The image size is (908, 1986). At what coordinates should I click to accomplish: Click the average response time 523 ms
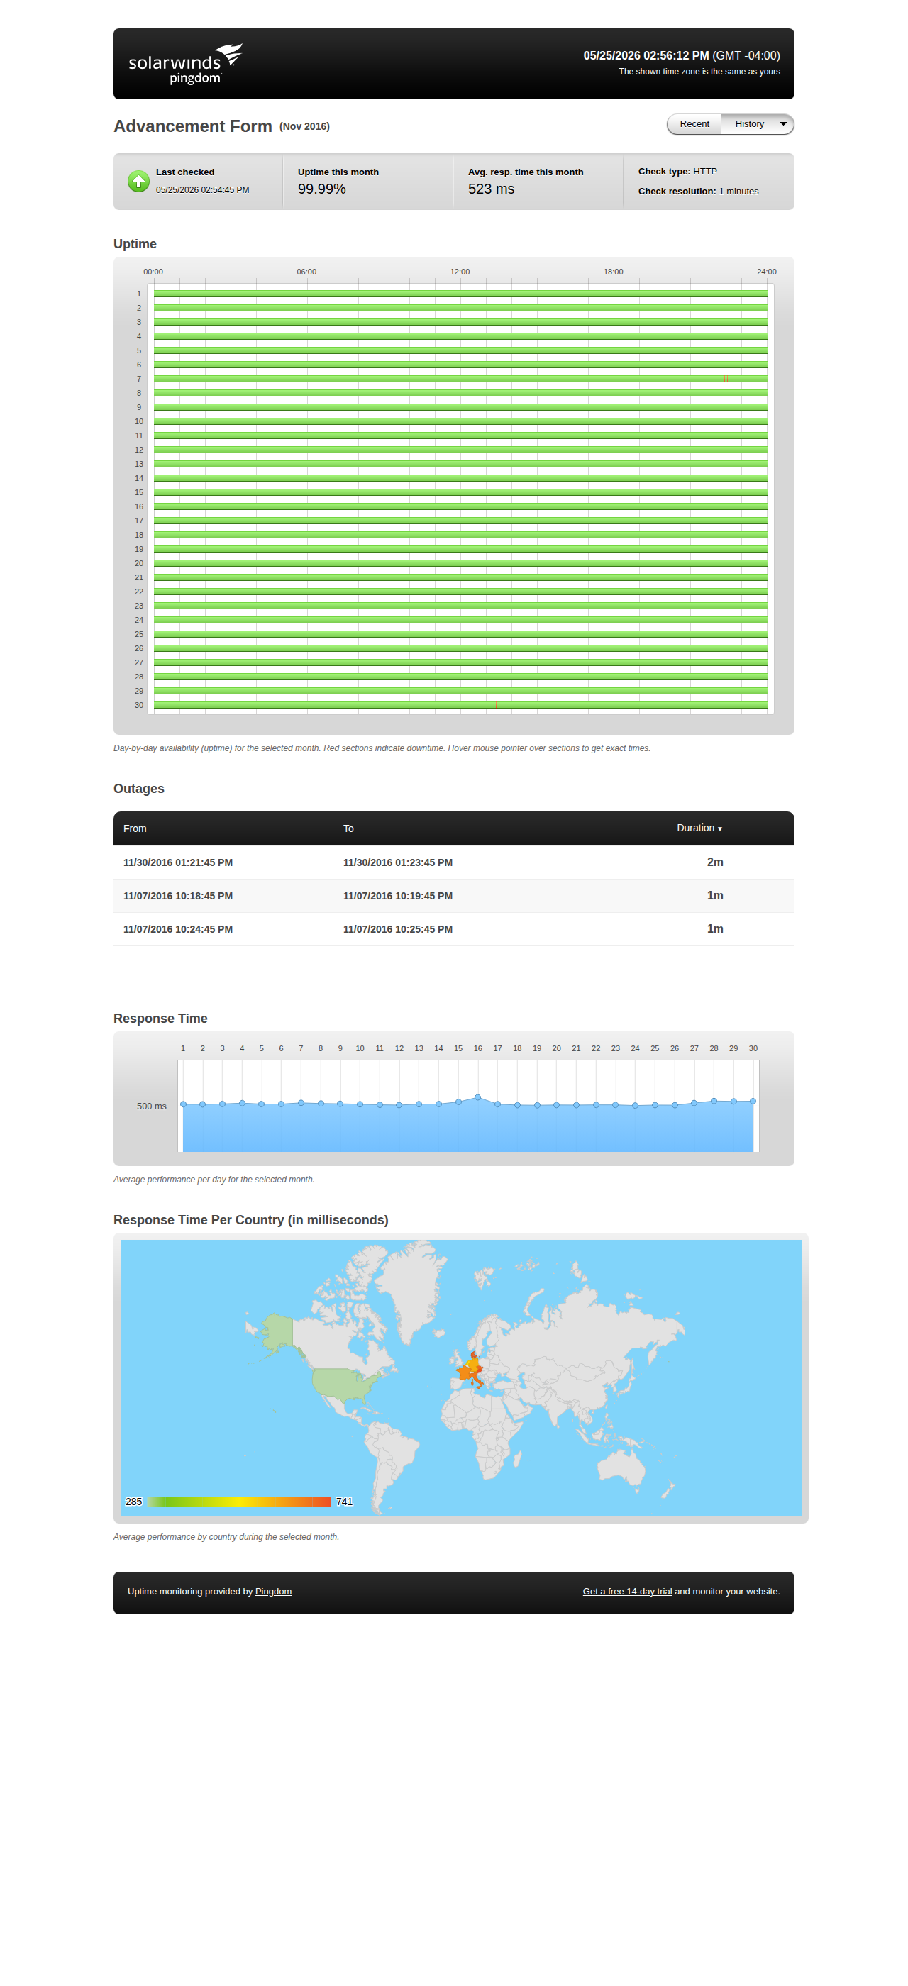coord(490,189)
